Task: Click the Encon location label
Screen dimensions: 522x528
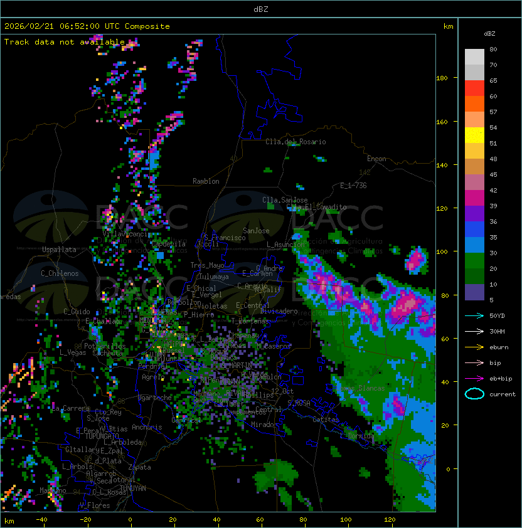Action: (376, 159)
